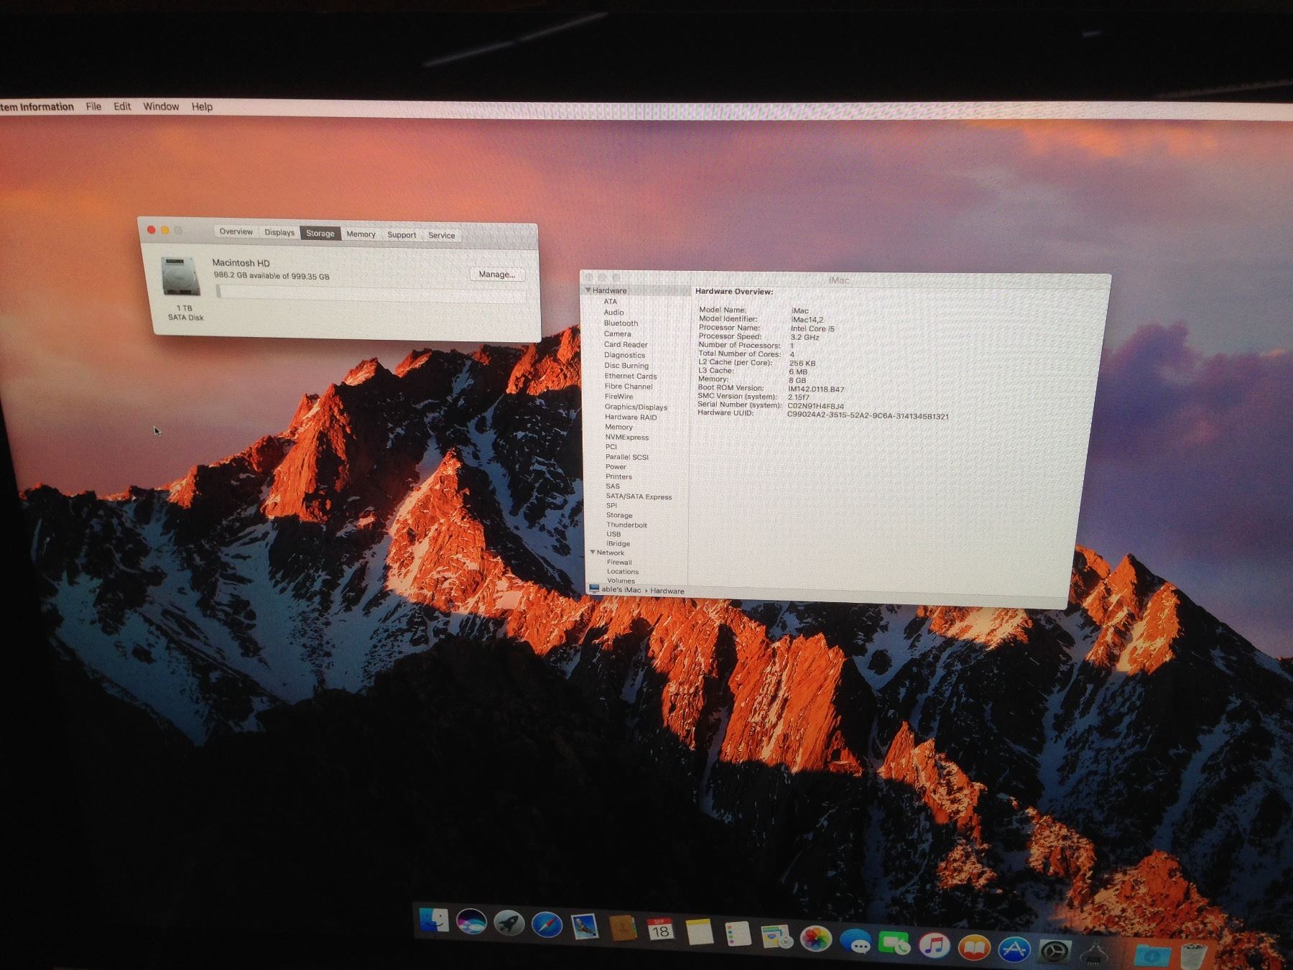Image resolution: width=1293 pixels, height=970 pixels.
Task: Select Thunderbolt in the sidebar
Action: [x=626, y=525]
